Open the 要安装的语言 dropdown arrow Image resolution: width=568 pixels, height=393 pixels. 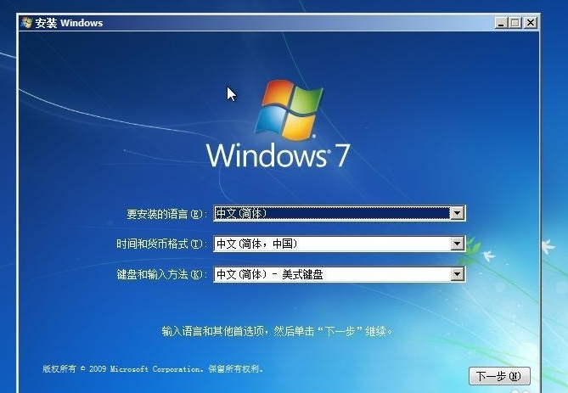click(457, 213)
